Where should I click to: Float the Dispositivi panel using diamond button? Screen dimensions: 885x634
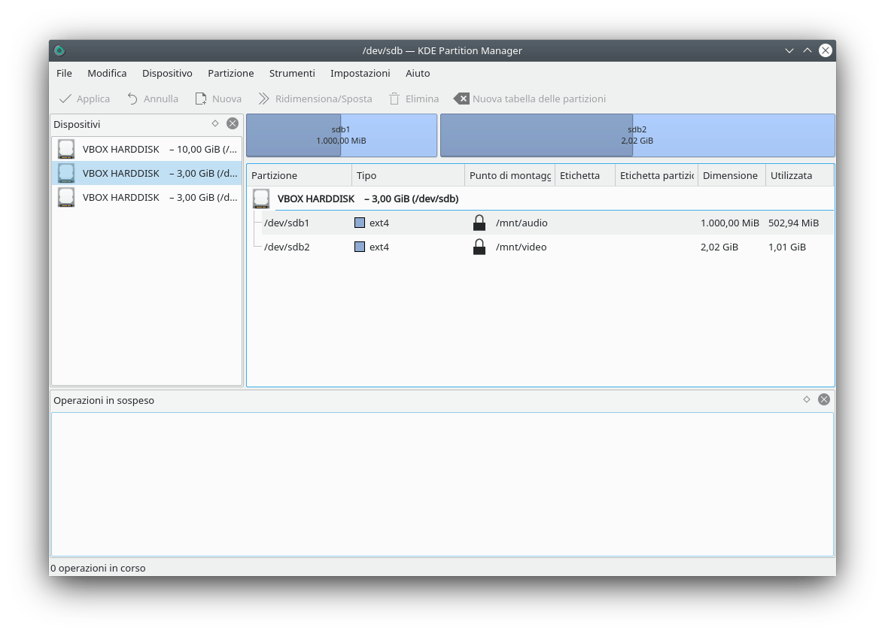[215, 123]
